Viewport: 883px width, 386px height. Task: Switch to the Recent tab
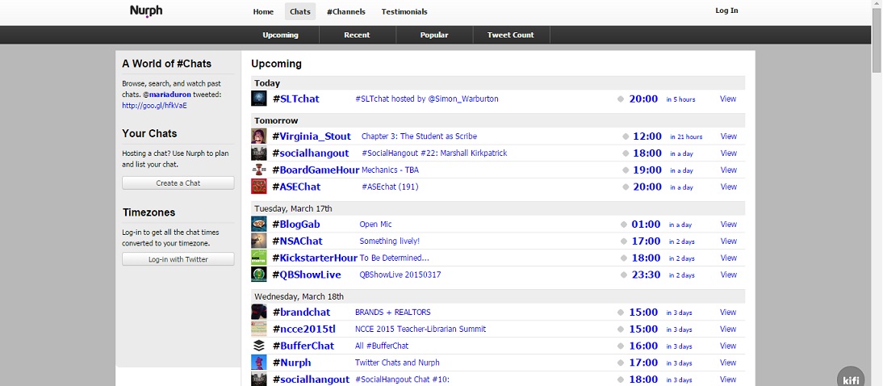point(357,35)
